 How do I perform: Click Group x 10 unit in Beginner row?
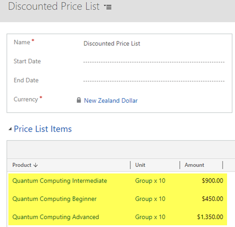(x=150, y=199)
